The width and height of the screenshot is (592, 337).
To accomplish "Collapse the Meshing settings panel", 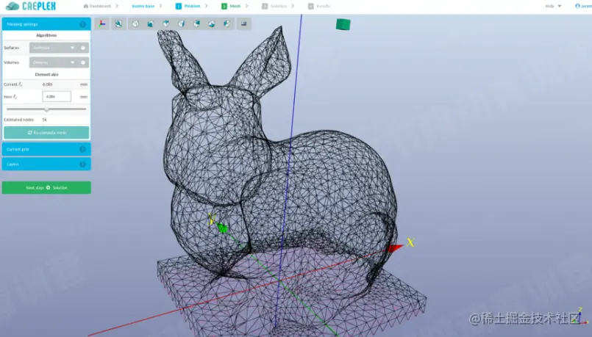I will (46, 24).
